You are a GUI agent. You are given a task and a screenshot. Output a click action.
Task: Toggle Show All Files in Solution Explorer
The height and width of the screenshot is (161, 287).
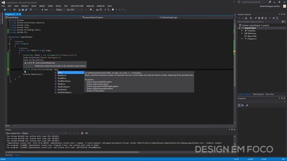[x=266, y=18]
